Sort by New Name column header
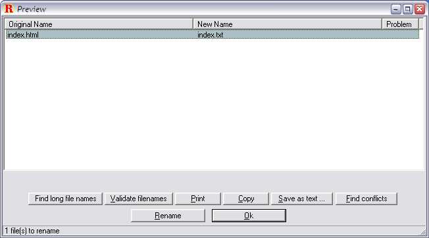 (288, 24)
